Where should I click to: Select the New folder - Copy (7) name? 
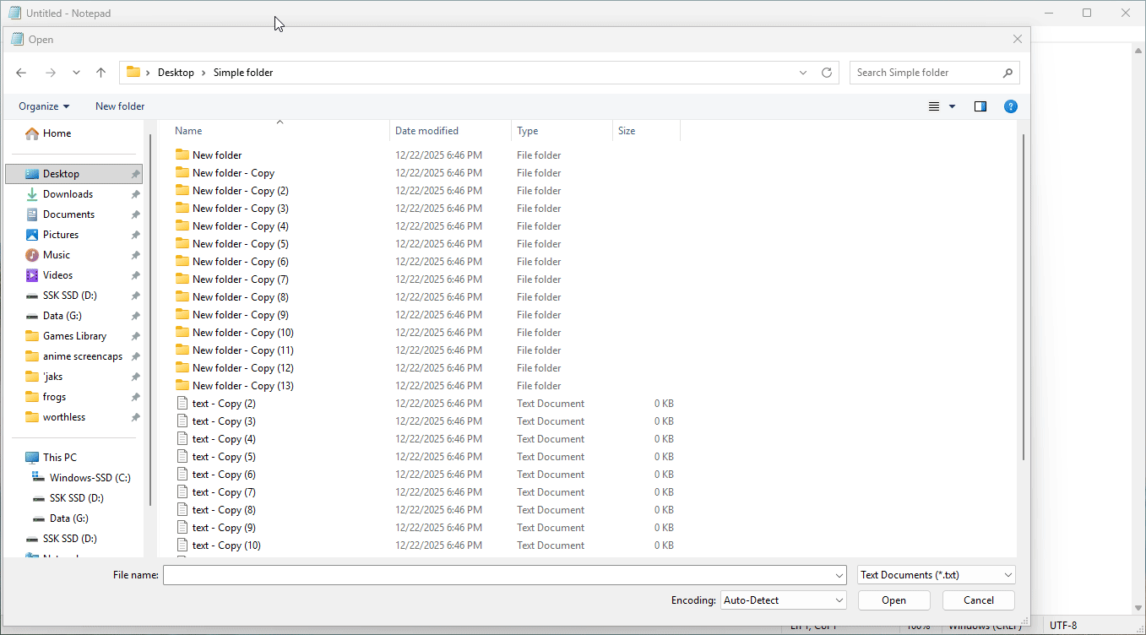click(x=241, y=280)
